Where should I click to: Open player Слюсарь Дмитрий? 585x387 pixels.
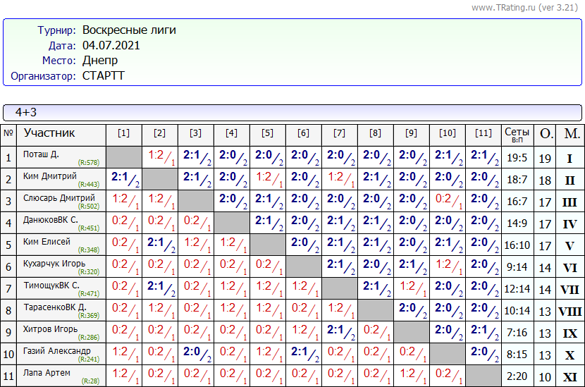pyautogui.click(x=58, y=198)
